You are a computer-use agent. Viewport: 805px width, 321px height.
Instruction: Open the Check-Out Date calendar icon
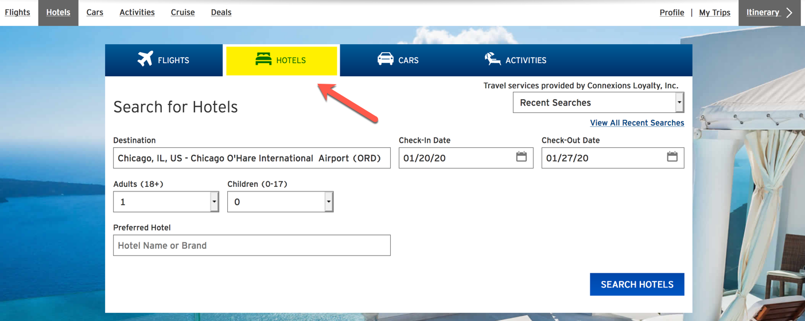pos(672,156)
